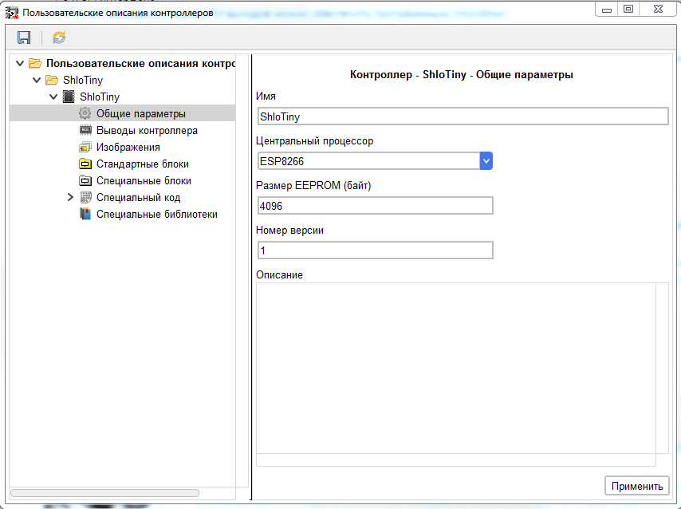Click the 'Центральный процессор' label
The image size is (681, 509).
click(314, 141)
